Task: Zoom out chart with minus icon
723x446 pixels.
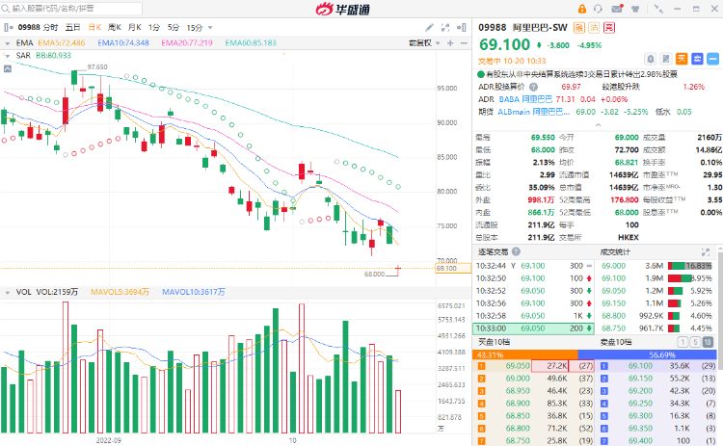Action: tap(464, 42)
